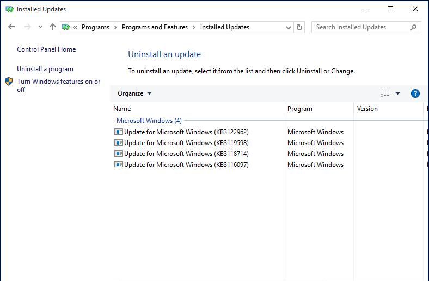Open Control Panel Home link
Screen dimensions: 429x281
(46, 49)
